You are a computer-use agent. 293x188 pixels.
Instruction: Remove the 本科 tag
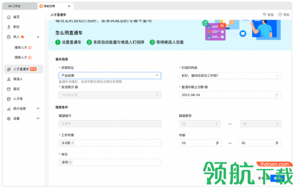pyautogui.click(x=70, y=162)
